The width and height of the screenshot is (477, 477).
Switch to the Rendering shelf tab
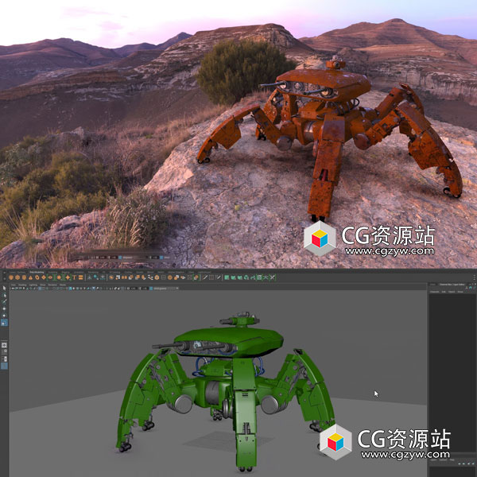click(x=93, y=272)
